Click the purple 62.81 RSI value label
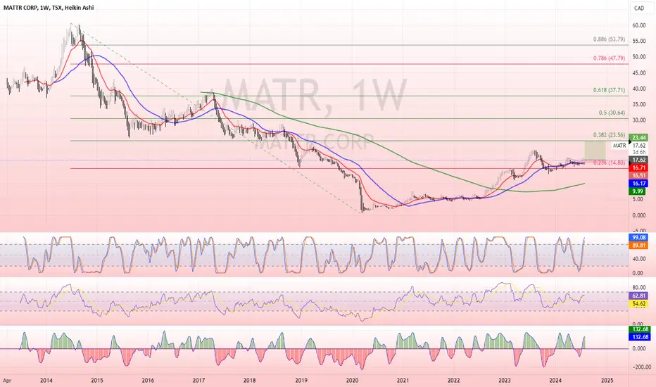This screenshot has height=387, width=656. coord(639,296)
